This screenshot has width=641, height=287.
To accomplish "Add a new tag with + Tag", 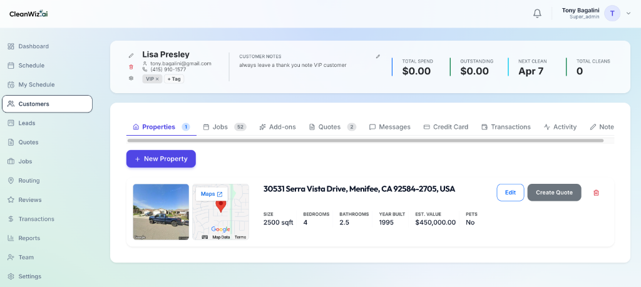I will (x=174, y=79).
